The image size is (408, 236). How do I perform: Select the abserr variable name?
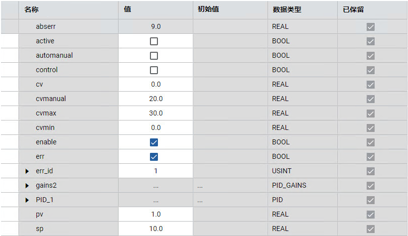(46, 27)
